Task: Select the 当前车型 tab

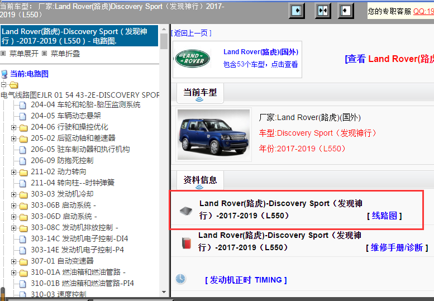Action: (x=200, y=93)
